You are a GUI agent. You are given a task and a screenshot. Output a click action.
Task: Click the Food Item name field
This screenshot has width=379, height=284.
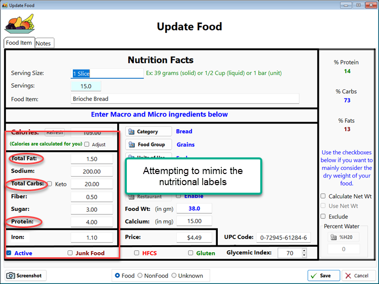184,99
